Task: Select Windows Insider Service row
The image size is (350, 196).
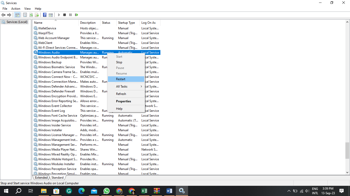Action: point(97,125)
